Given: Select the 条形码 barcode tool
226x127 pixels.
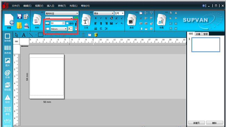Looking at the screenshot, I should [8, 50].
